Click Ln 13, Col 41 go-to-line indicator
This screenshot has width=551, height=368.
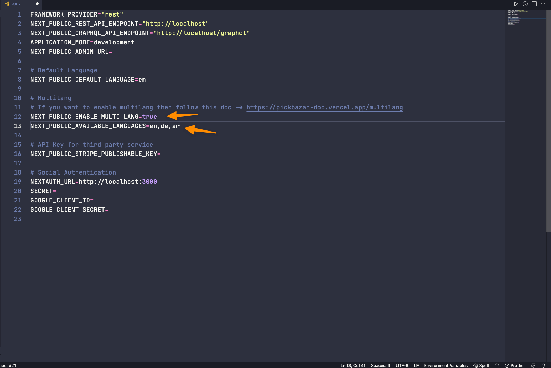tap(353, 365)
